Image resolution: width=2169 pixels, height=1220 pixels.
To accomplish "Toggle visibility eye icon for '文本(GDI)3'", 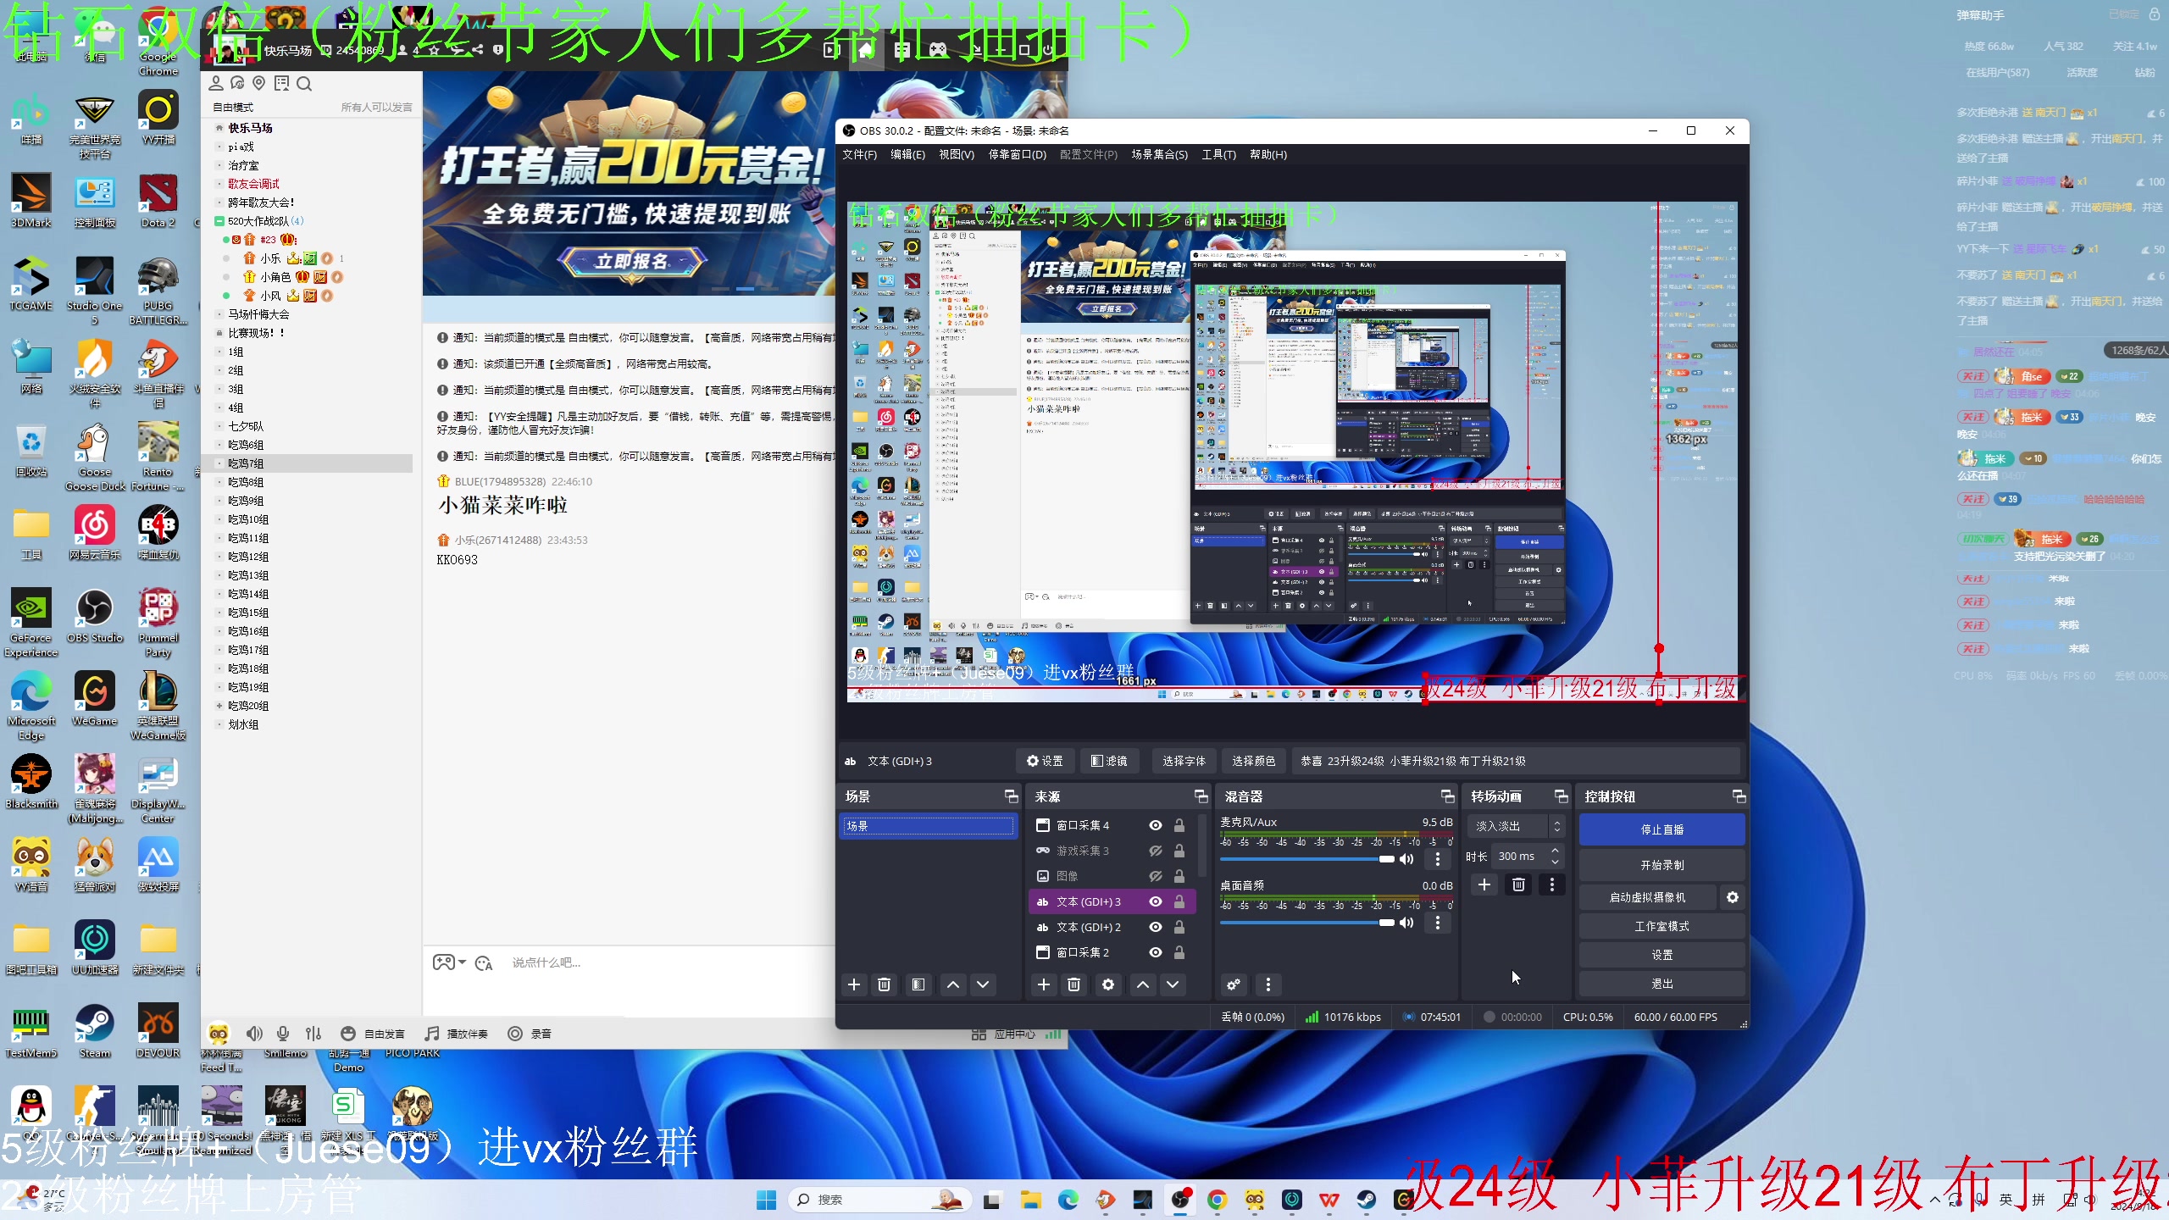I will pyautogui.click(x=1156, y=901).
